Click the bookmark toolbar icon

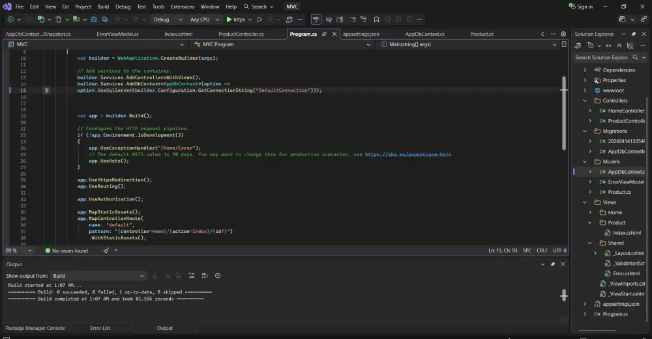[x=376, y=20]
